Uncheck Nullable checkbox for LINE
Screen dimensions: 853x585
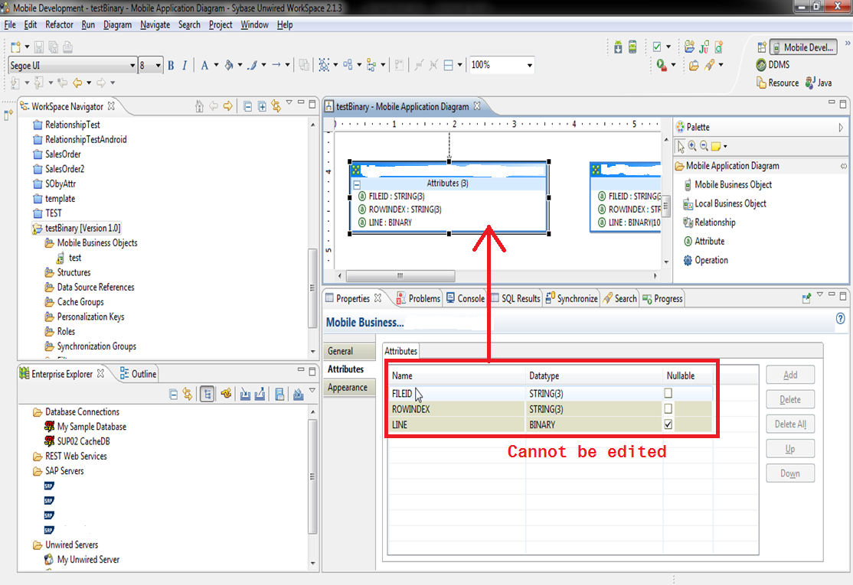668,424
